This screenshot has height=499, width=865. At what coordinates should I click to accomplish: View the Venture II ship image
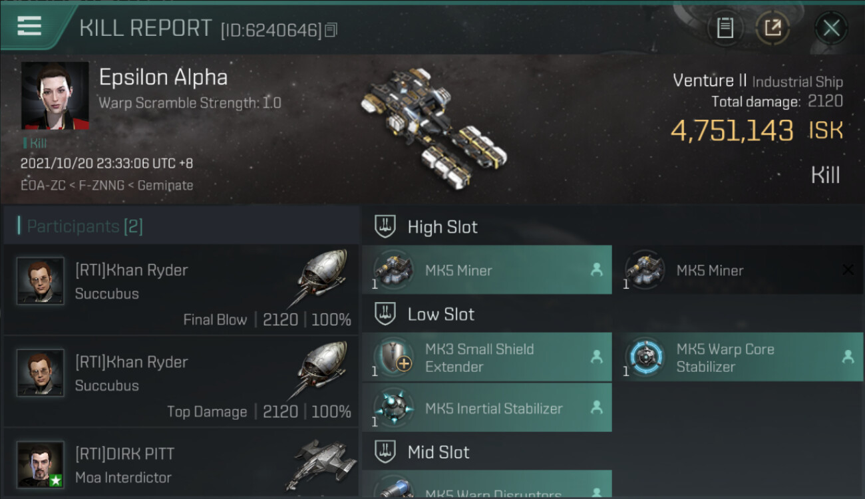pyautogui.click(x=432, y=128)
